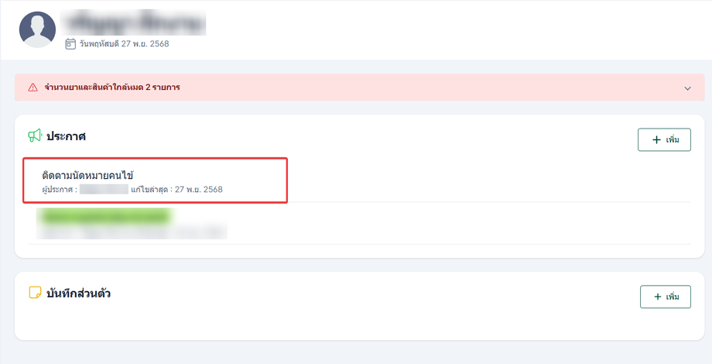This screenshot has height=364, width=712.
Task: Click the calendar icon beside the date
Action: [x=70, y=43]
